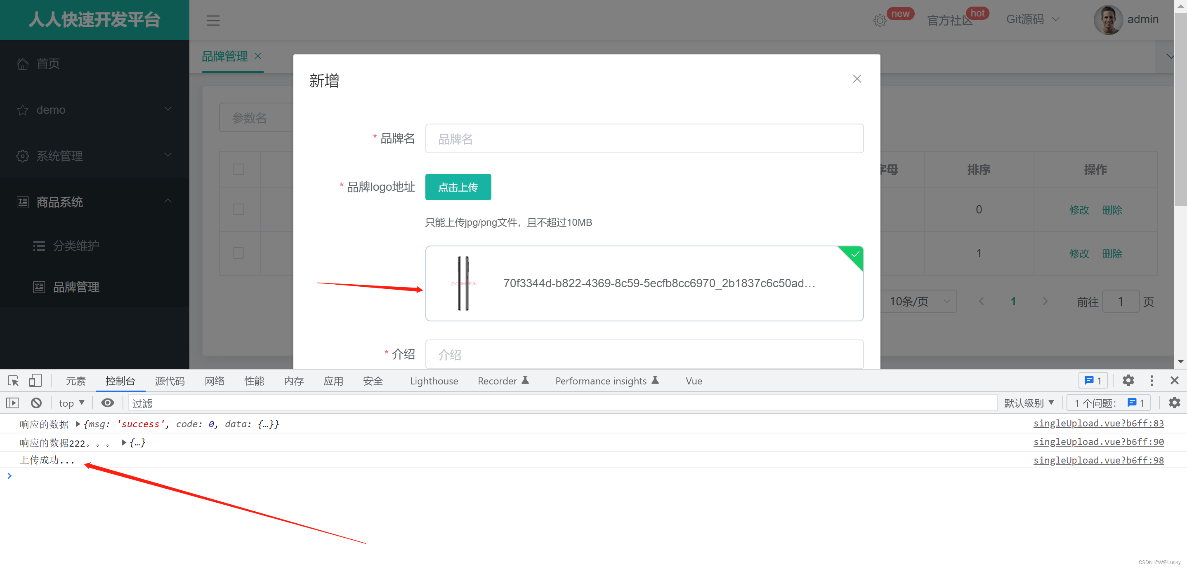Check the table header select-all checkbox
The height and width of the screenshot is (569, 1187).
238,170
